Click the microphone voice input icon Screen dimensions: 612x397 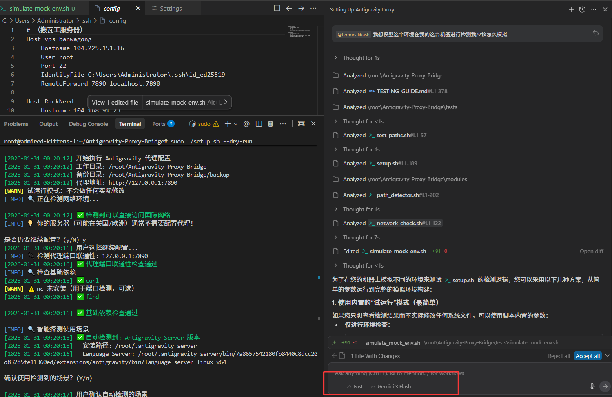(x=592, y=386)
